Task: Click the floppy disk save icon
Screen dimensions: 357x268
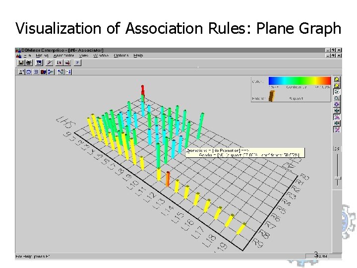Action: pyautogui.click(x=21, y=63)
